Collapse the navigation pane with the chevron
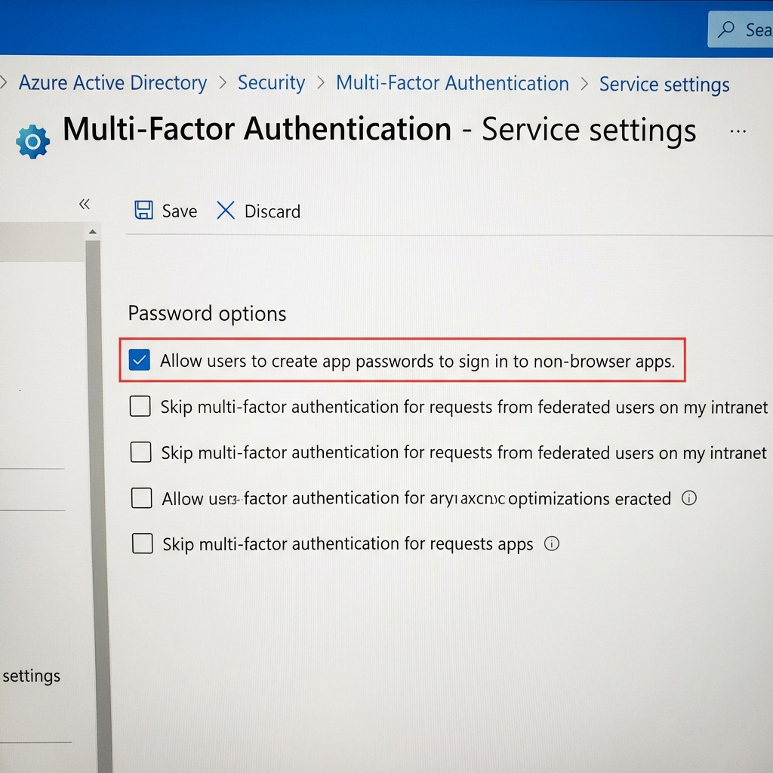This screenshot has height=773, width=773. 85,203
